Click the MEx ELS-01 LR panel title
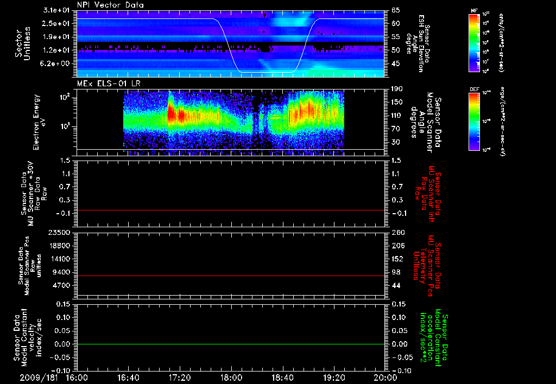Image resolution: width=556 pixels, height=384 pixels. 109,84
